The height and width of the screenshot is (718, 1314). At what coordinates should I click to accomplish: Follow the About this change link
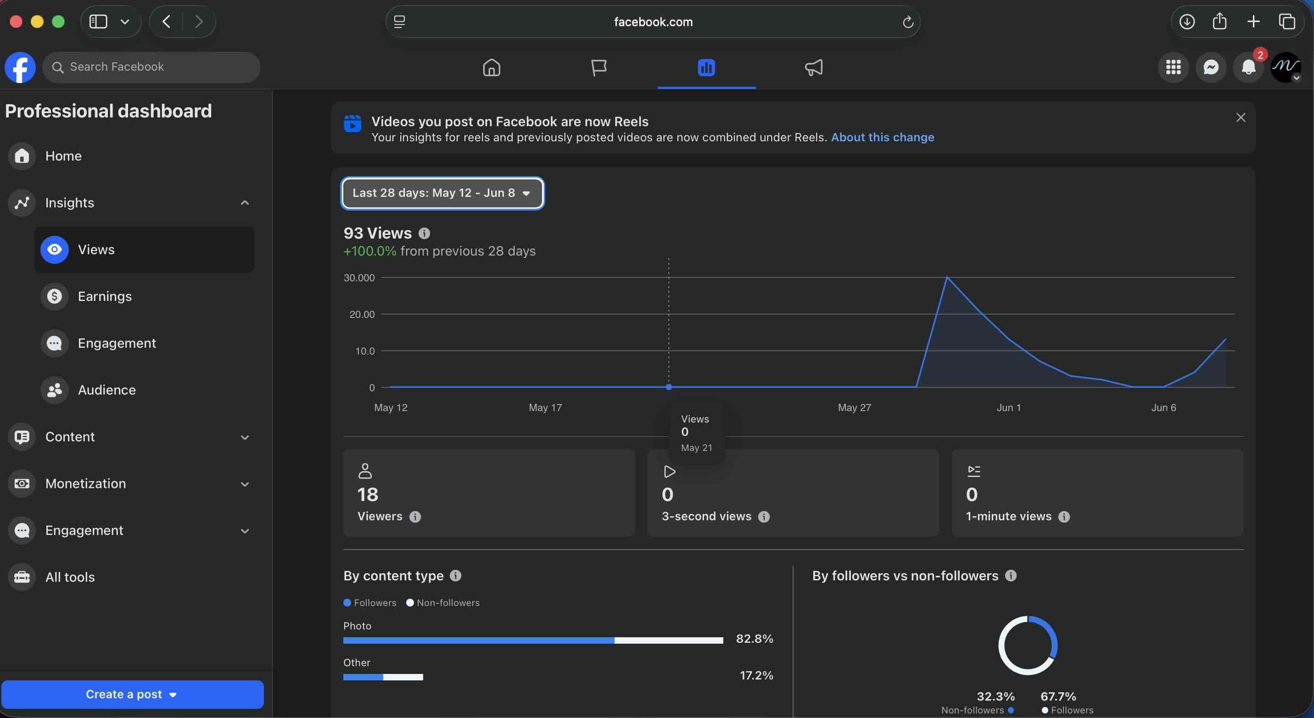point(883,137)
